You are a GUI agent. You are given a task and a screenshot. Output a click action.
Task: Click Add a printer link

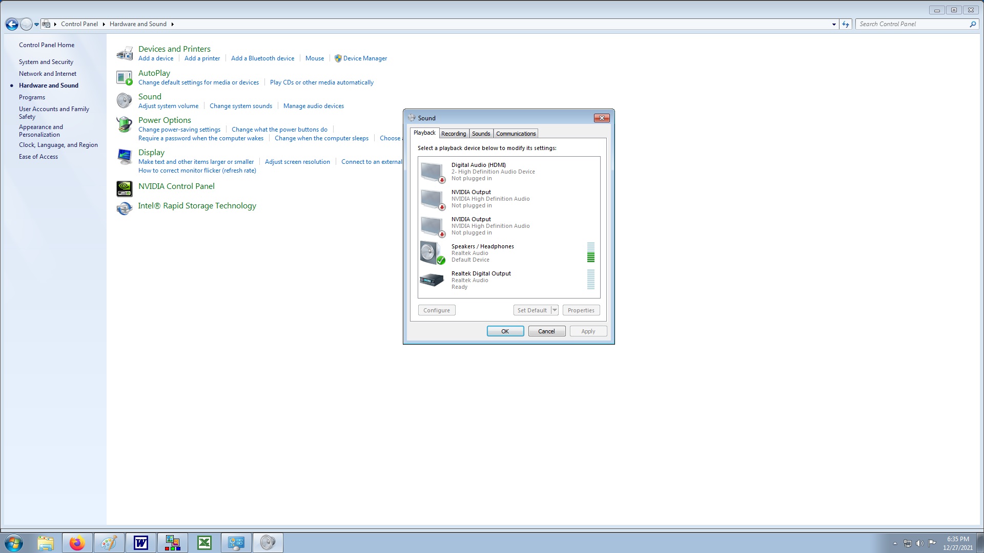202,58
